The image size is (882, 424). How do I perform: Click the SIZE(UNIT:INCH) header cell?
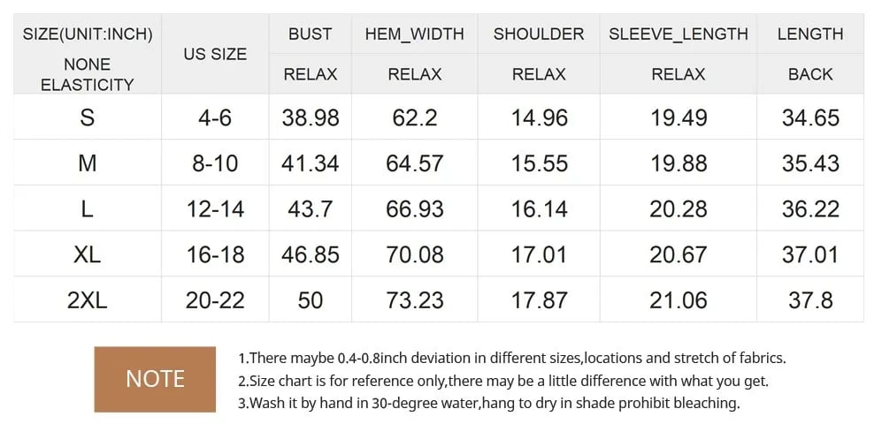[87, 34]
